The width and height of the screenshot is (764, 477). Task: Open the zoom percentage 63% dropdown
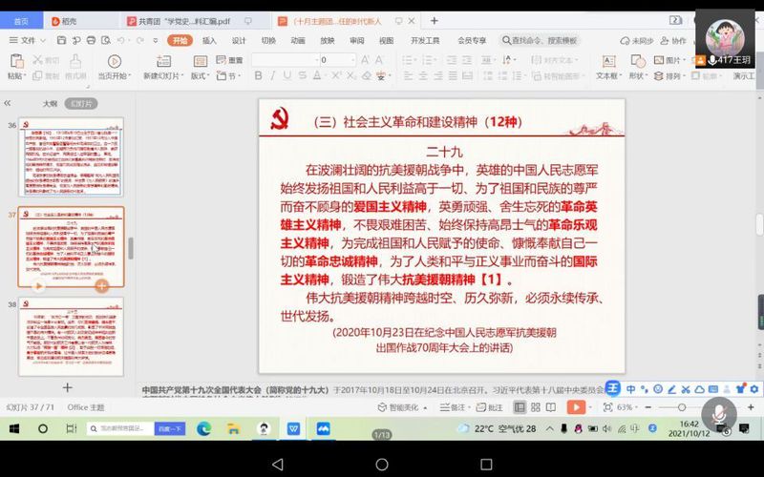click(x=626, y=406)
